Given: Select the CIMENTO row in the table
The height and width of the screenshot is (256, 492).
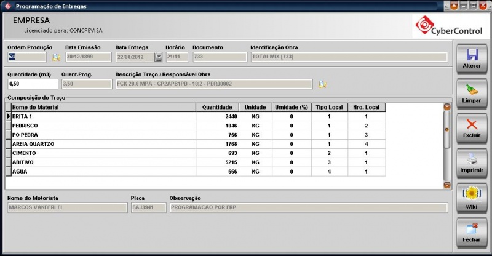Looking at the screenshot, I should [x=103, y=153].
